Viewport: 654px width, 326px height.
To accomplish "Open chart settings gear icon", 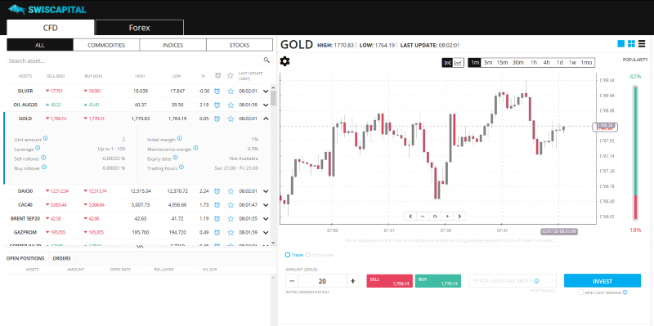I will click(284, 61).
